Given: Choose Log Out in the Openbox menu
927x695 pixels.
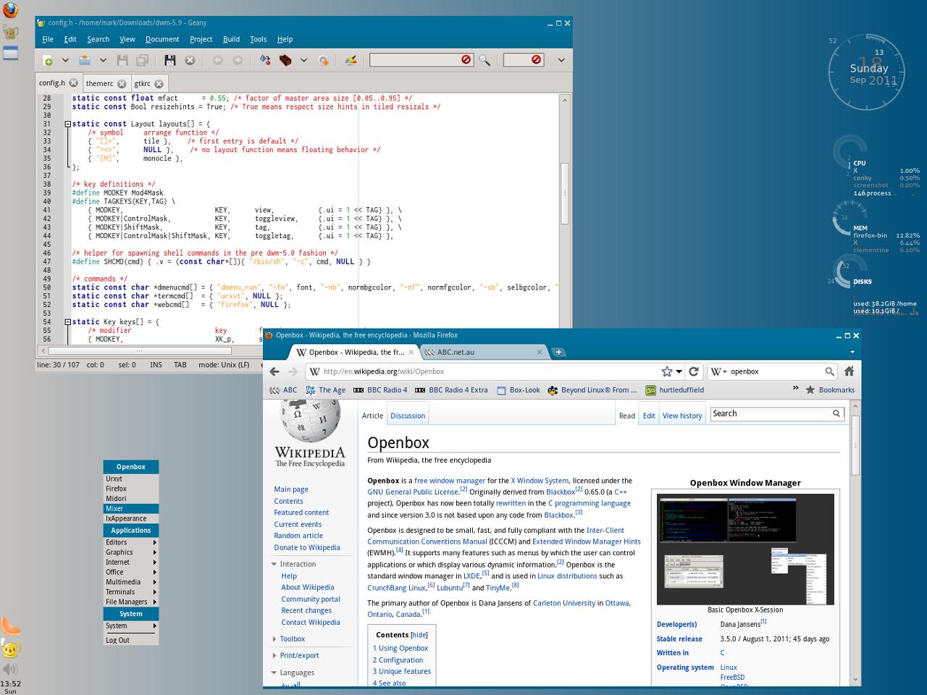Looking at the screenshot, I should (x=131, y=640).
